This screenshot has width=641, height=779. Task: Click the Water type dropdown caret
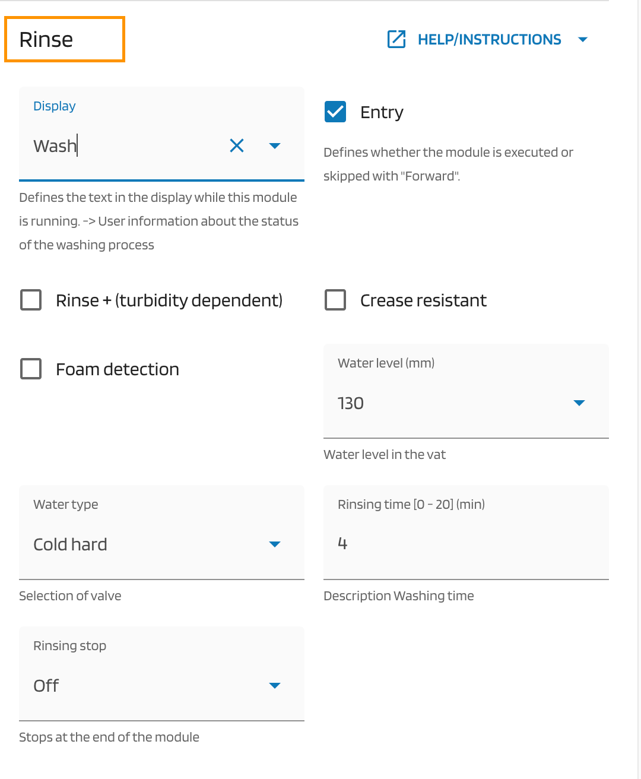pyautogui.click(x=275, y=544)
